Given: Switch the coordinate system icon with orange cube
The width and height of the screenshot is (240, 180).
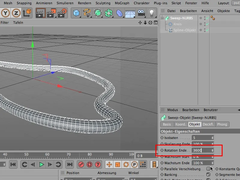Looking at the screenshot, I should click(27, 13).
